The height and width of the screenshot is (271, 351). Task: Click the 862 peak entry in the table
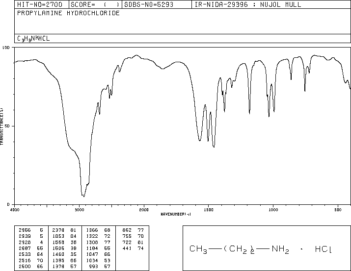[x=133, y=230]
